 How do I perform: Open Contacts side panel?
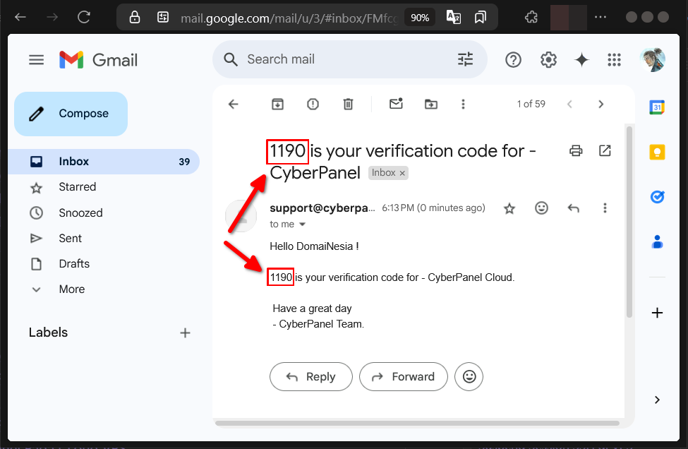click(657, 242)
